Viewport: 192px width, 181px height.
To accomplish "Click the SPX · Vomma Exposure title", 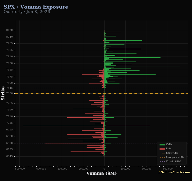I will pyautogui.click(x=36, y=7).
